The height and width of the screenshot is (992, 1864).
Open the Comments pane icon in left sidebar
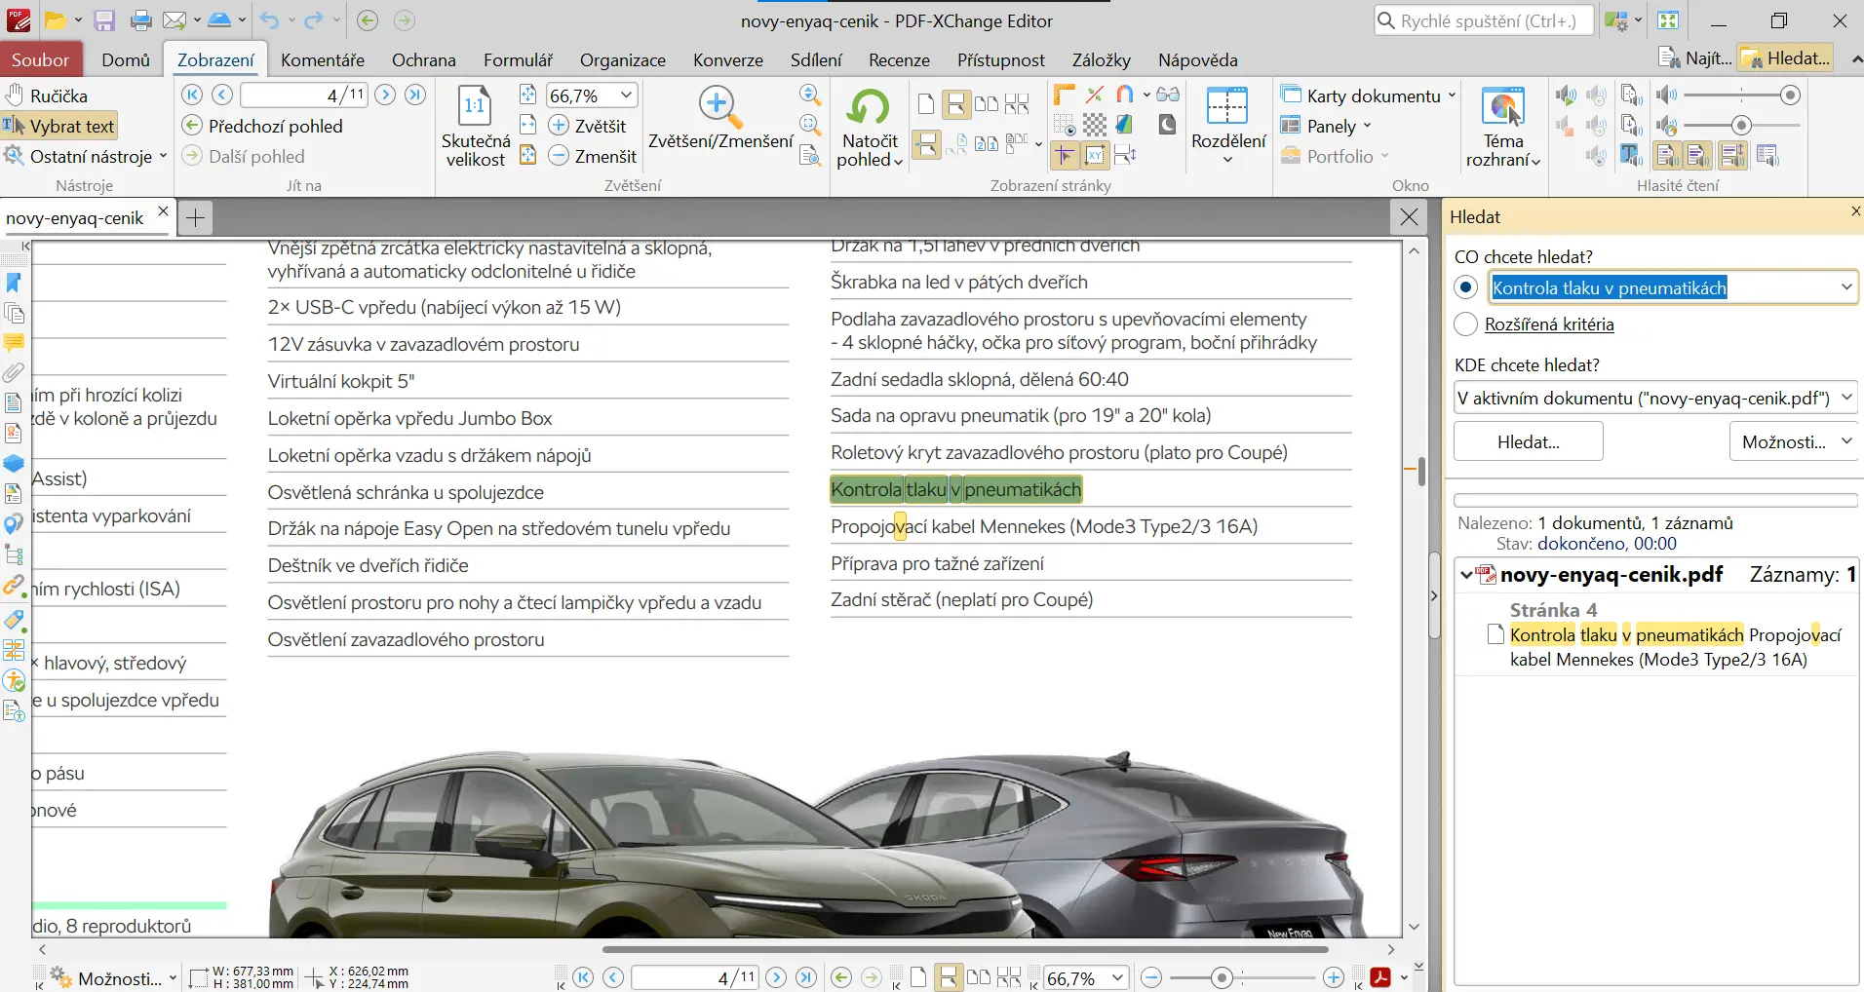[14, 343]
